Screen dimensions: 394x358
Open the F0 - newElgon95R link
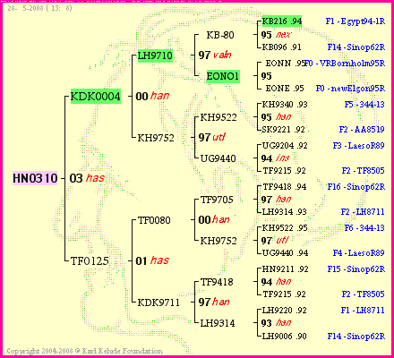(x=350, y=89)
